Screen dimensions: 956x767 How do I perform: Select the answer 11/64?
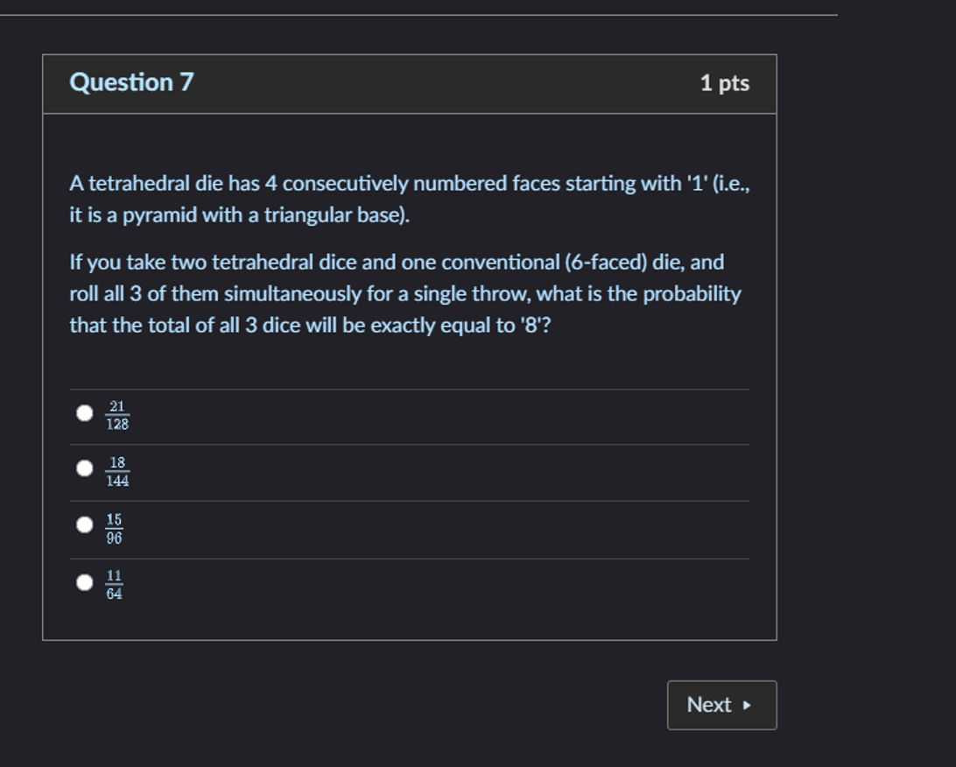pos(84,581)
